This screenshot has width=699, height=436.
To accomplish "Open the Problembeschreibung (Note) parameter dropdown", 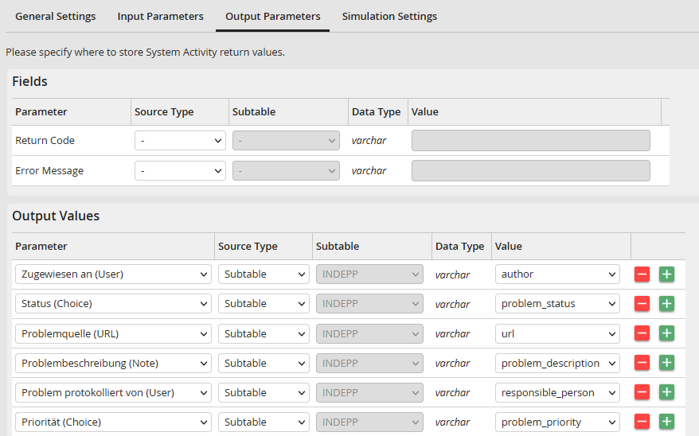I will 113,363.
